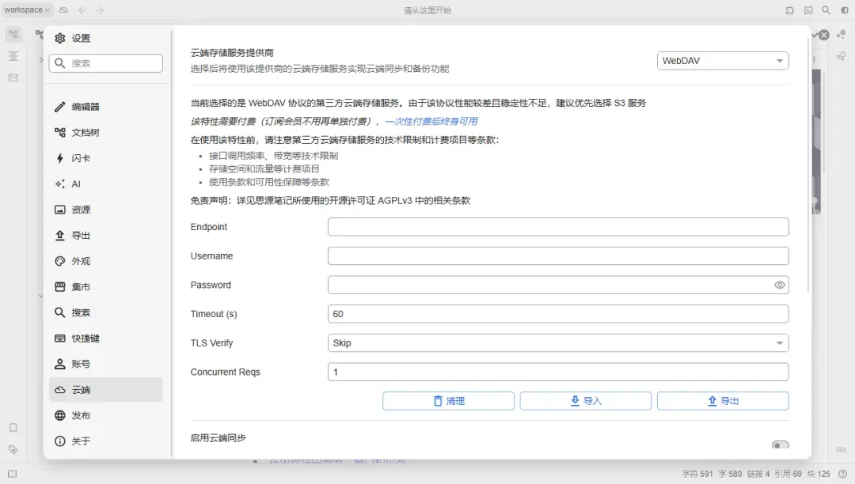Screen dimensions: 855x484
Task: Open the WebDAV provider dropdown
Action: pyautogui.click(x=723, y=61)
